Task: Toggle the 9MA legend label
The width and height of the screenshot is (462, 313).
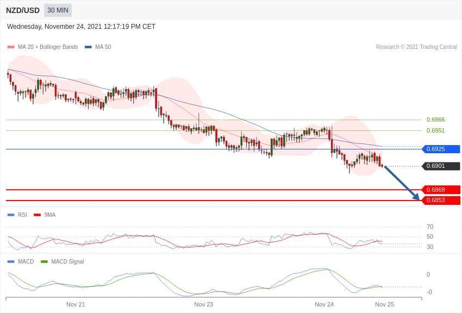Action: (x=50, y=215)
